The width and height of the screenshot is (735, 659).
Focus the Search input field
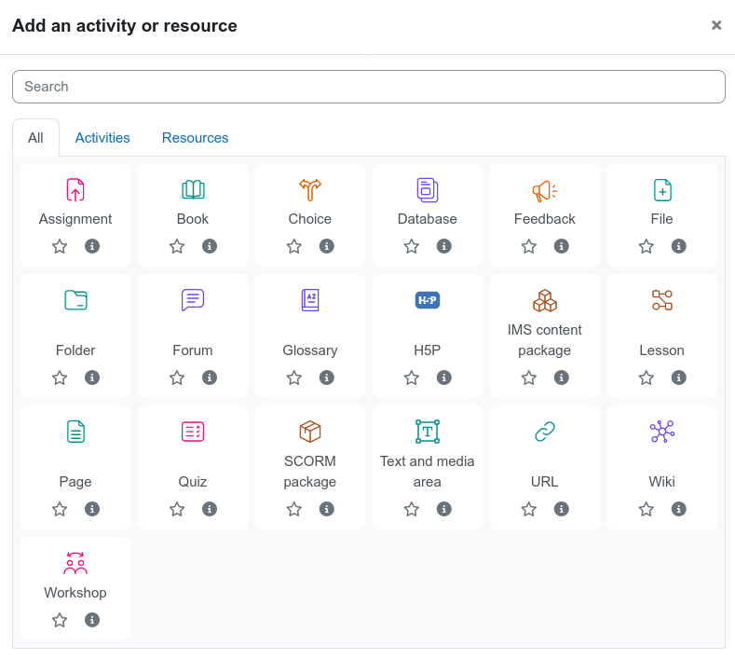pos(369,87)
